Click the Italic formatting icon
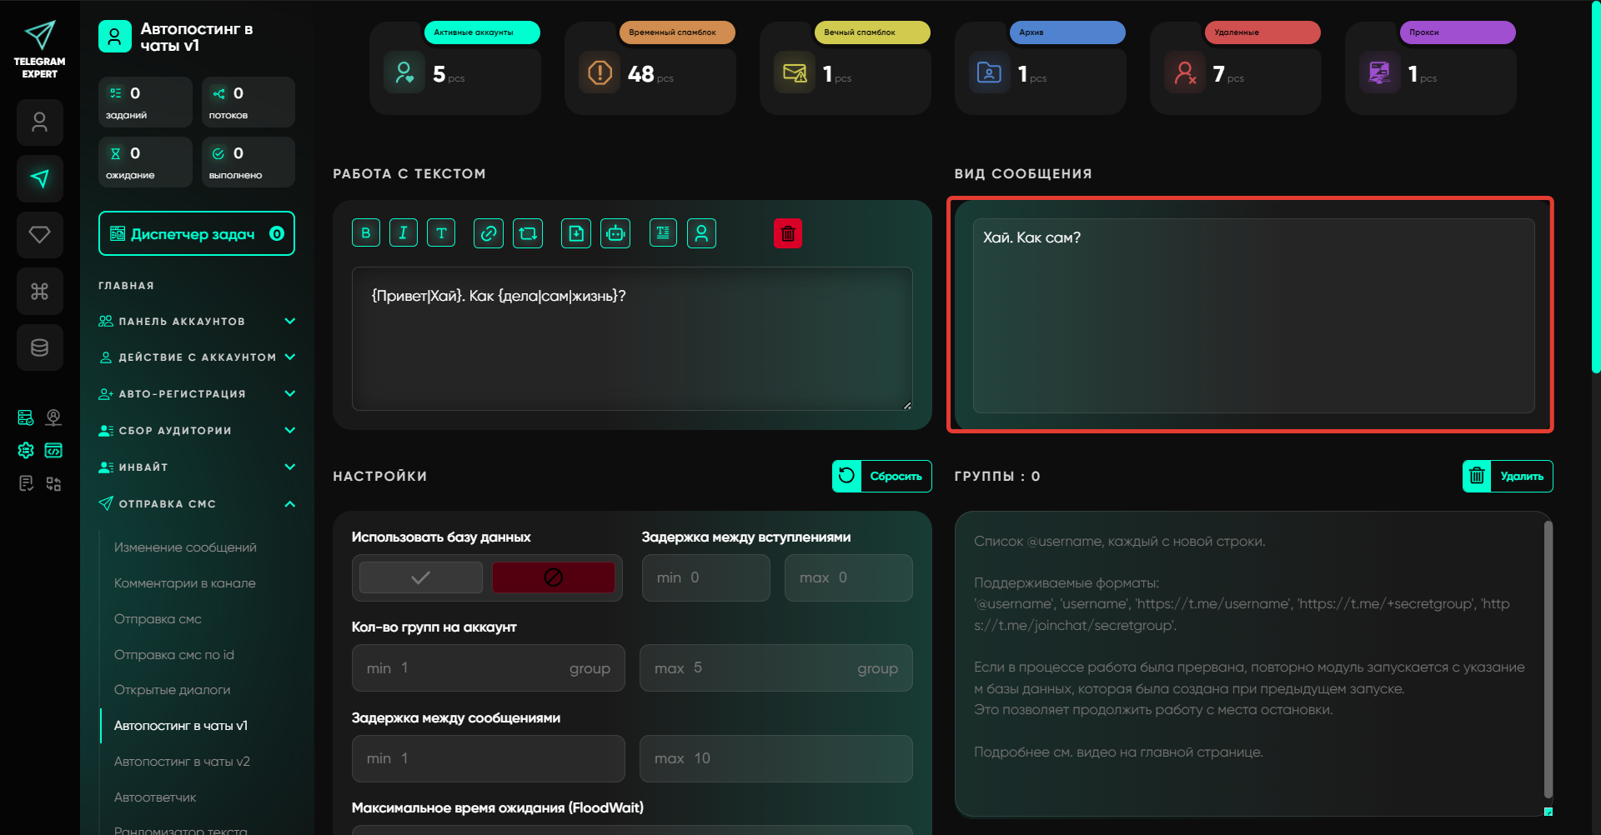 pyautogui.click(x=403, y=233)
